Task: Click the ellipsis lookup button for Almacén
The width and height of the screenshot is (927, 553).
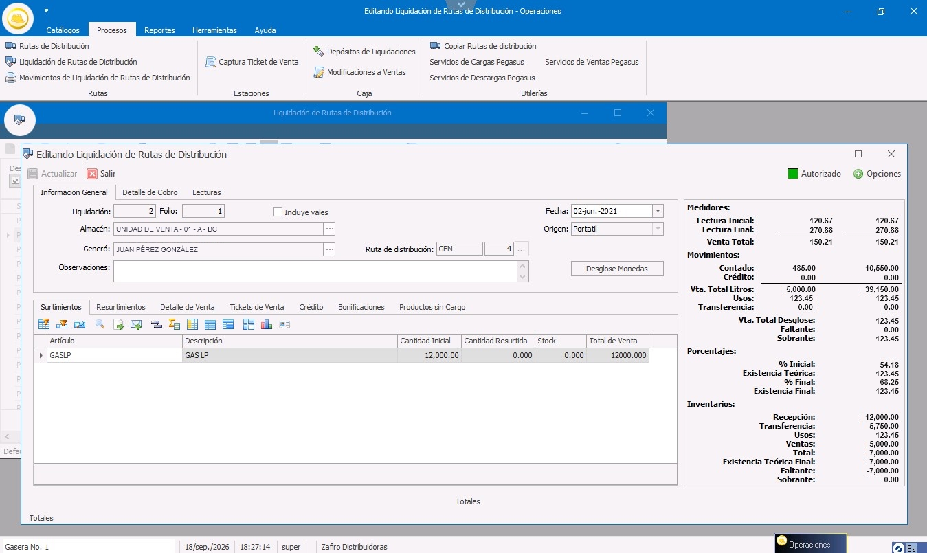Action: point(330,229)
